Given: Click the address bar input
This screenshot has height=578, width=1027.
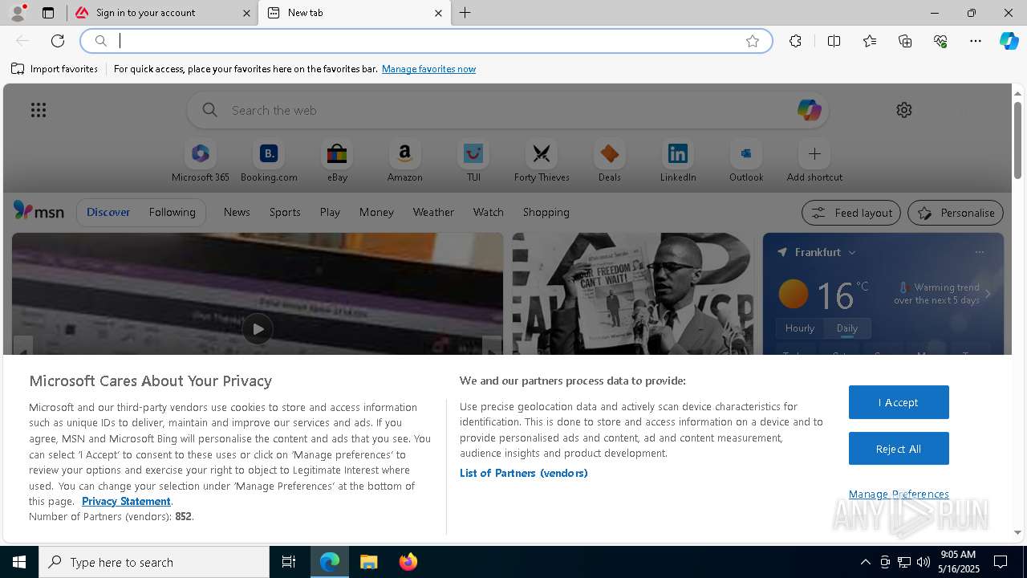Looking at the screenshot, I should (x=426, y=41).
